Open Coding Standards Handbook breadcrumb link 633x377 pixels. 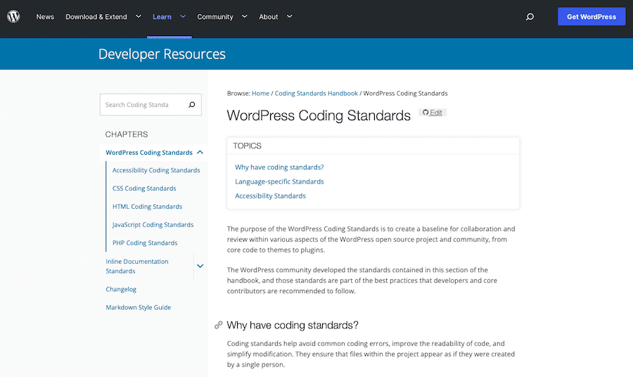click(316, 93)
